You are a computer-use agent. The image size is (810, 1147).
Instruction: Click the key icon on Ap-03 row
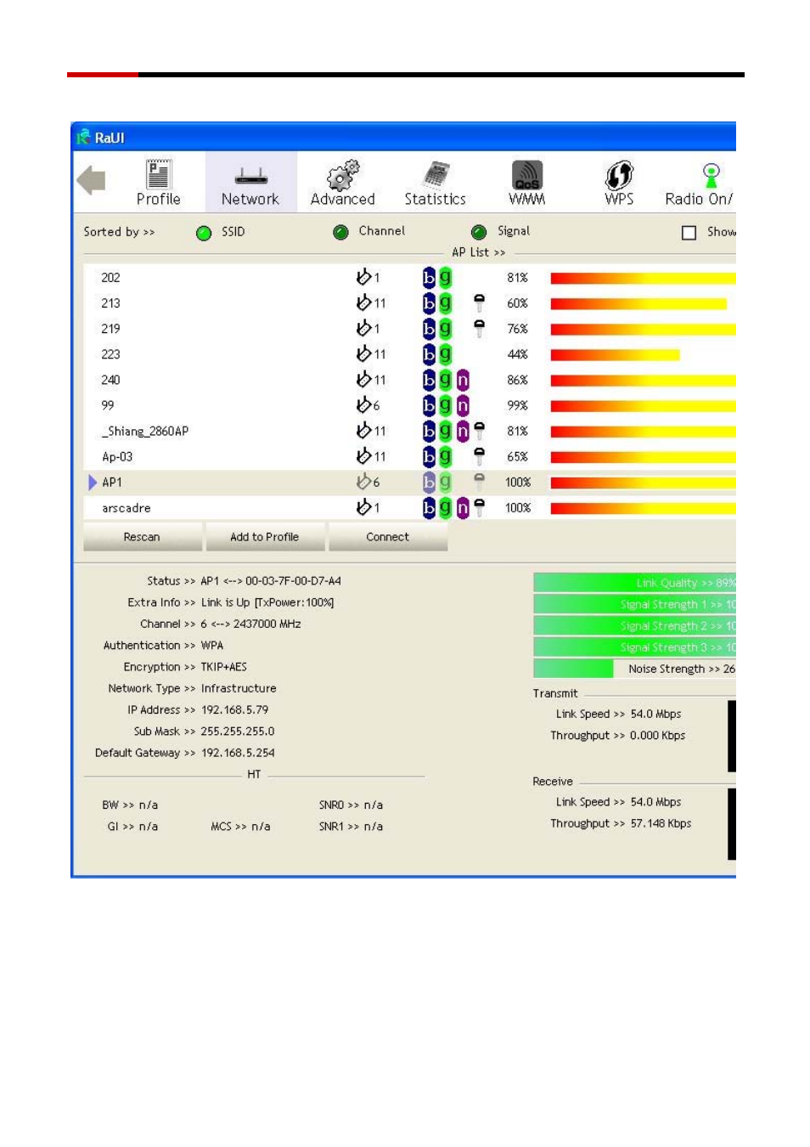coord(479,456)
